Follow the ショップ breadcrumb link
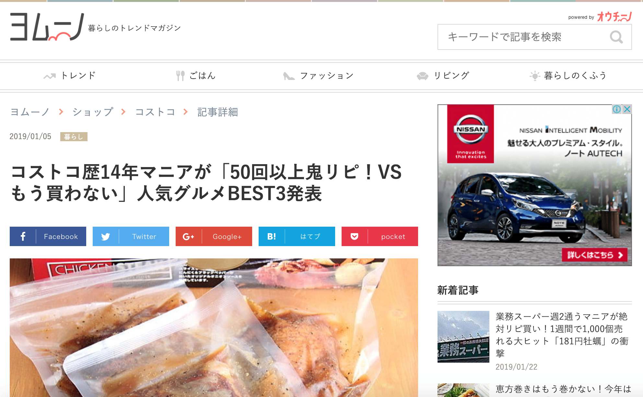The height and width of the screenshot is (397, 643). [x=93, y=112]
